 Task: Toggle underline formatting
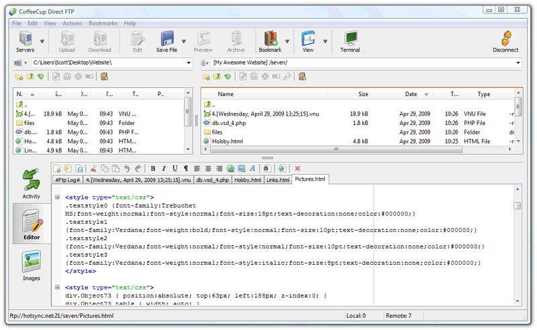pos(175,169)
